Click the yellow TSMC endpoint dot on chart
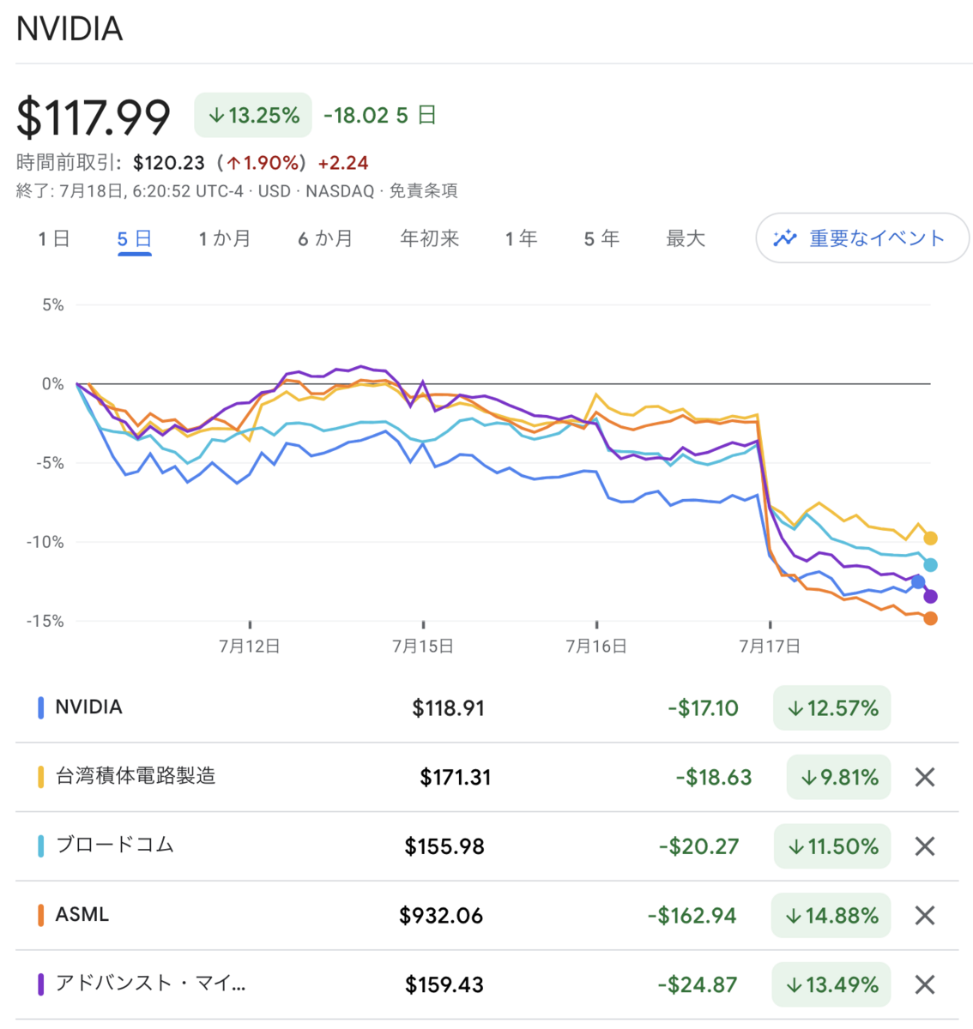Viewport: 973px width, 1029px height. point(930,539)
